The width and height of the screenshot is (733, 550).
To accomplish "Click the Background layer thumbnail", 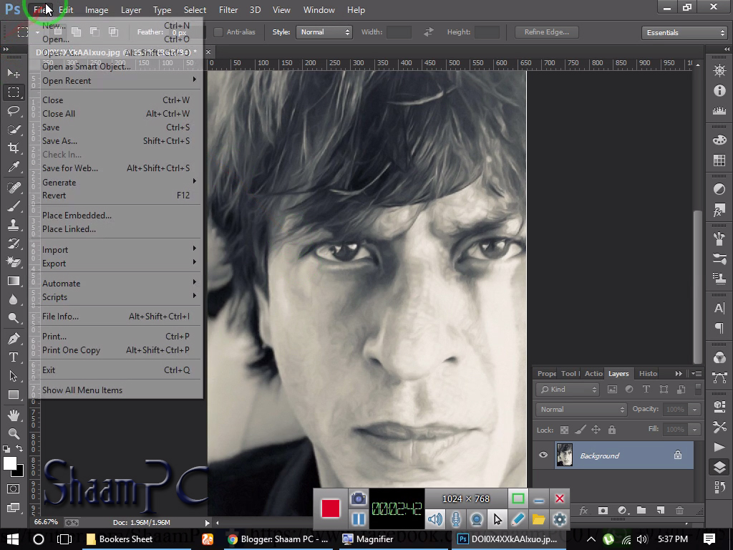I will pyautogui.click(x=565, y=455).
